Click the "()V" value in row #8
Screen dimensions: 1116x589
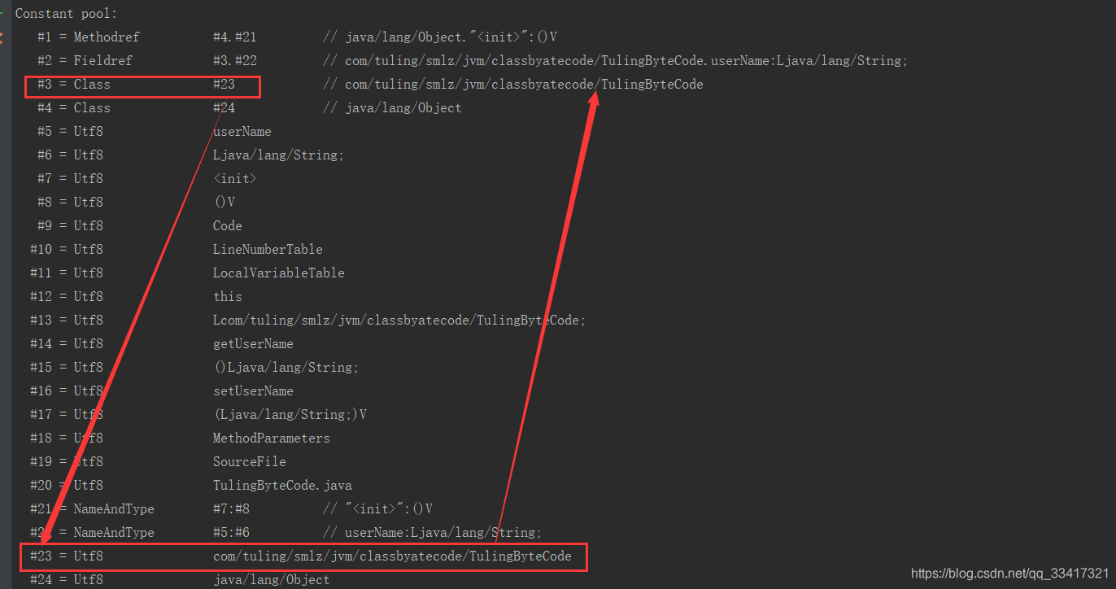pos(225,203)
